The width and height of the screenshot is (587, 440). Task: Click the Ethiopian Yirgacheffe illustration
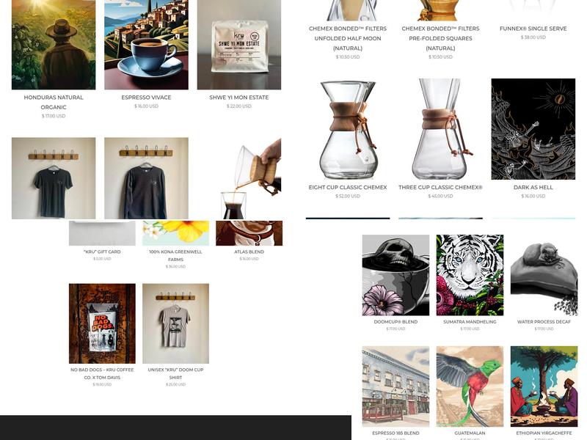click(544, 386)
